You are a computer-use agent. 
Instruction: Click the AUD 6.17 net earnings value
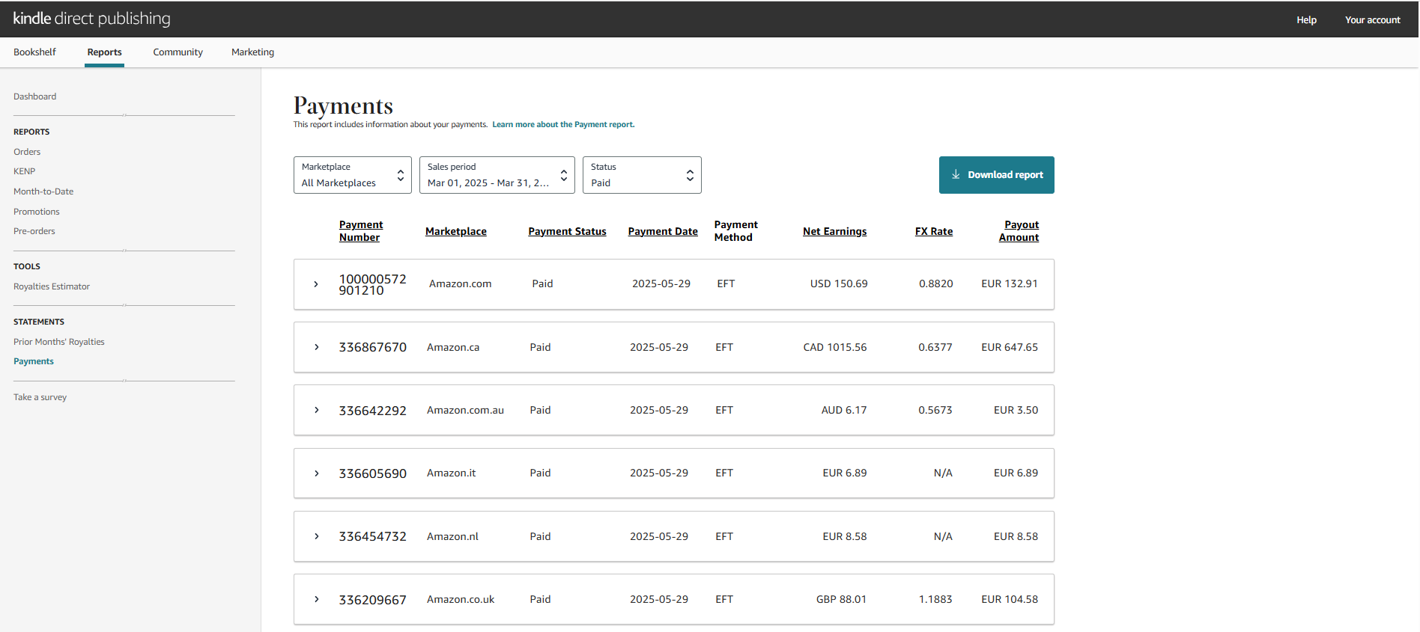[x=844, y=410]
